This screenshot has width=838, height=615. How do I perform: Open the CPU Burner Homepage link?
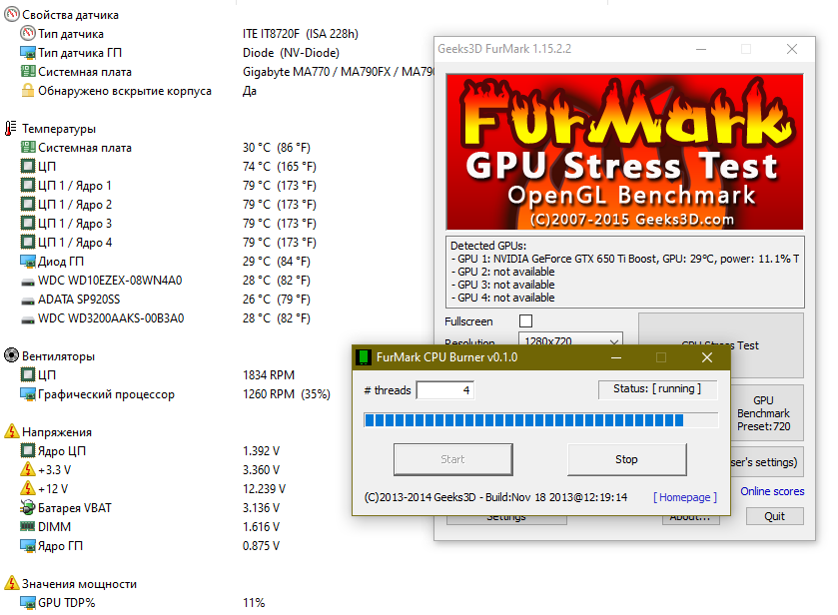click(685, 497)
